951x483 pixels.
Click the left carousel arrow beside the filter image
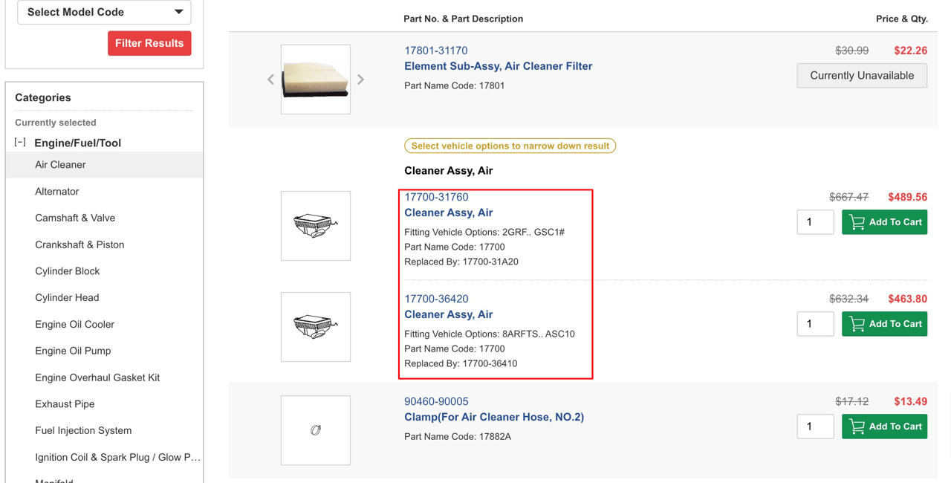click(270, 79)
